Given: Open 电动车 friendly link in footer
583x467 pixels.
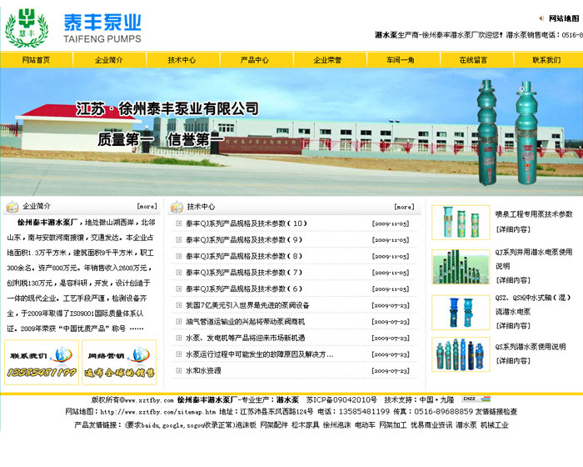Looking at the screenshot, I should pyautogui.click(x=365, y=425).
